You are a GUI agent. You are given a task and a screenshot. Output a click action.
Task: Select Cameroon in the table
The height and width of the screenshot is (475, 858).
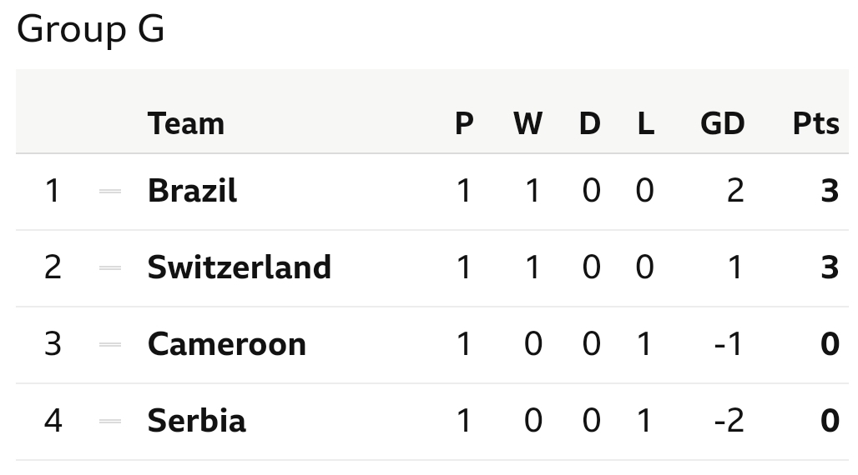(x=226, y=344)
